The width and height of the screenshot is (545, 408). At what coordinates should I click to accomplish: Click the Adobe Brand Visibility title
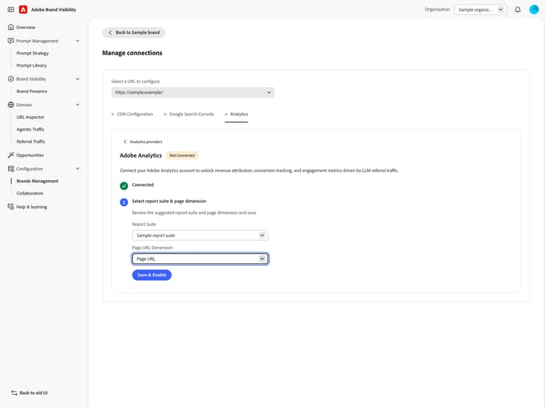(x=54, y=9)
